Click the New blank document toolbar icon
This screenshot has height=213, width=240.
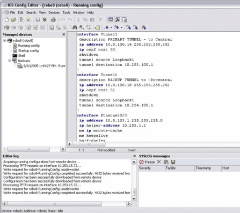tap(6, 19)
